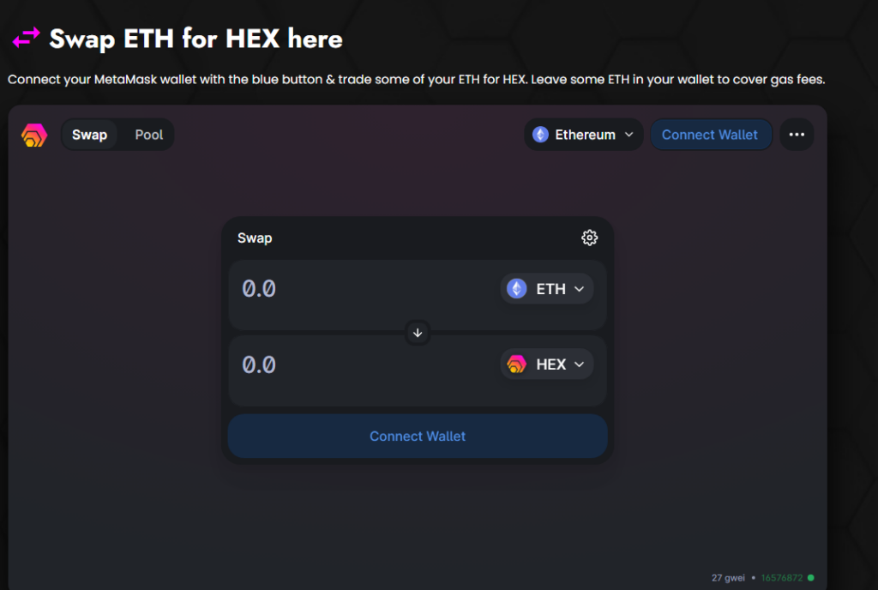Toggle the Swap tab selection highlight
This screenshot has height=590, width=878.
[x=89, y=135]
